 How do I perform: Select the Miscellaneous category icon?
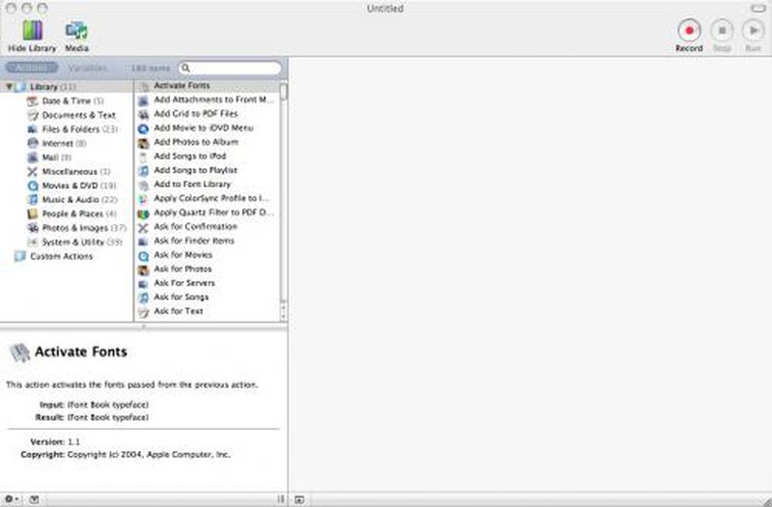click(x=33, y=172)
